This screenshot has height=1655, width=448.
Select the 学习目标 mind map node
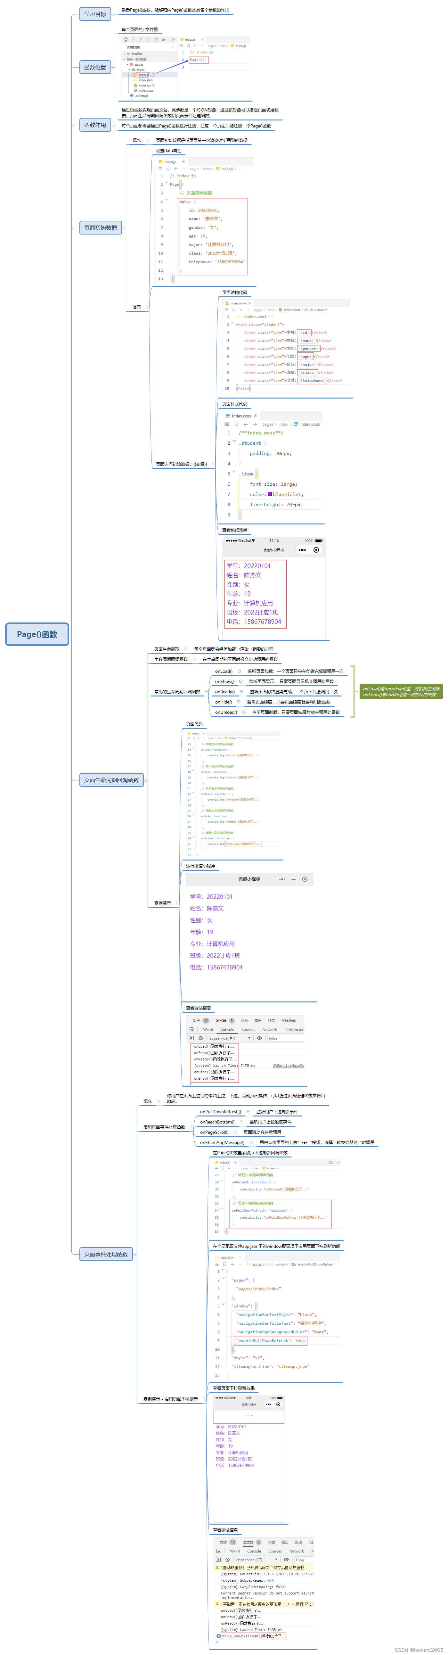pyautogui.click(x=95, y=14)
